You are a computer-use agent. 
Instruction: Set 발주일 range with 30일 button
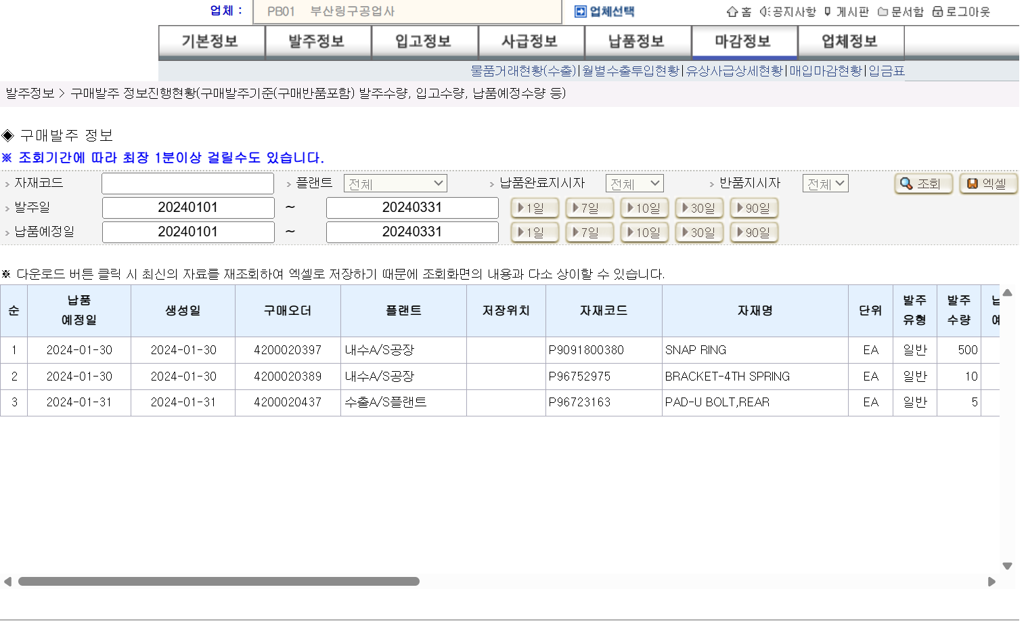699,208
